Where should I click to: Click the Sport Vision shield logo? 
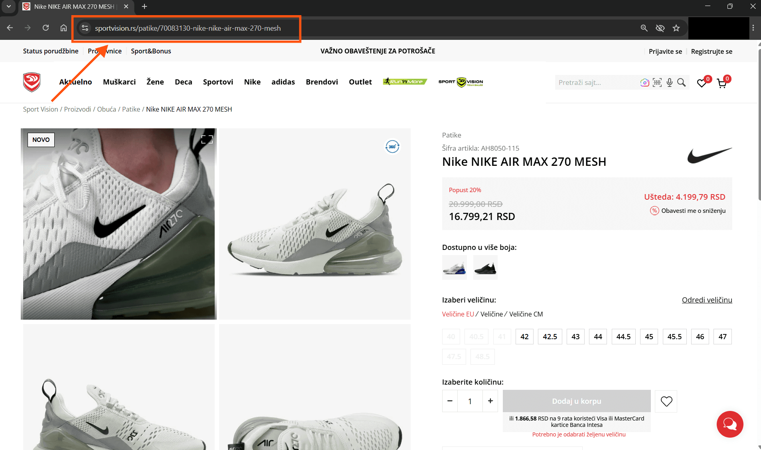click(x=32, y=82)
